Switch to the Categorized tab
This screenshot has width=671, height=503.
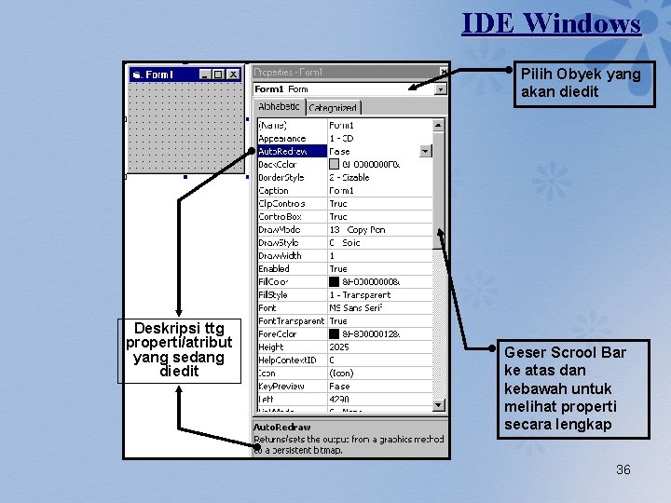(333, 108)
